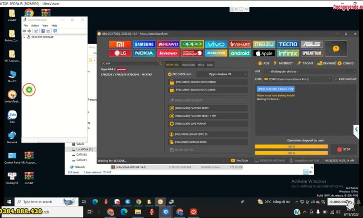The image size is (363, 218).
Task: Click the yellow help question icon
Action: [336, 48]
